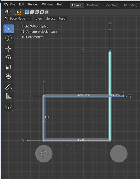140x179 pixels.
Task: Open the Pose menu in viewport header
Action: [x=62, y=19]
